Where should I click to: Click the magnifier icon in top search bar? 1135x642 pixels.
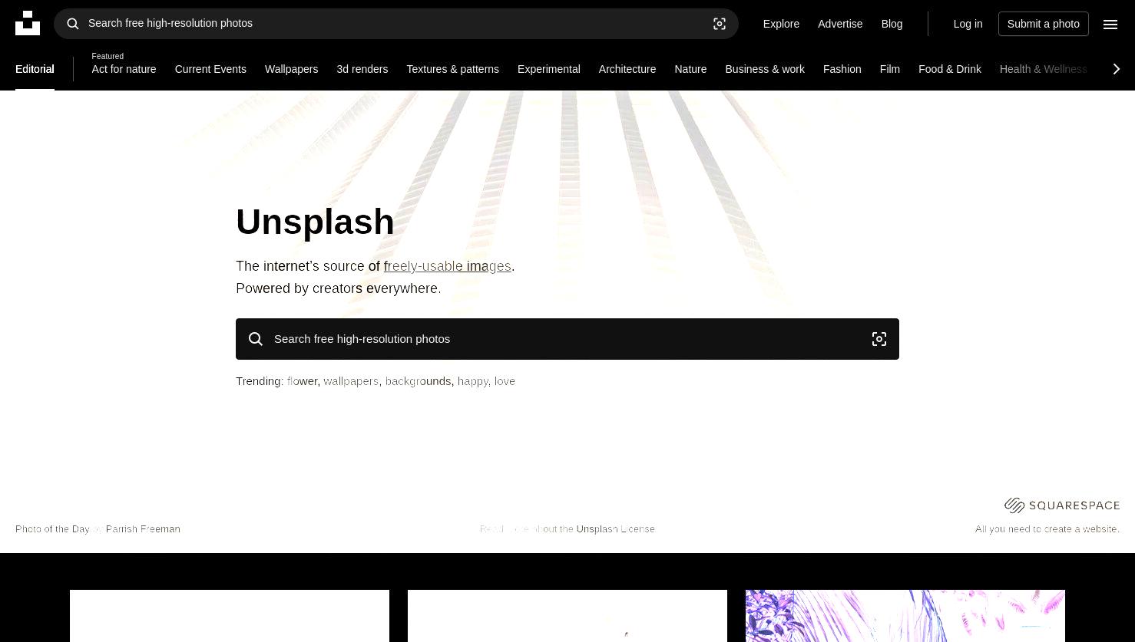[73, 24]
